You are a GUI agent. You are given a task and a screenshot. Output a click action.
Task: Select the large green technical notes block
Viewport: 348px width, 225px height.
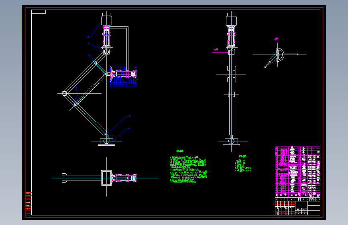point(188,170)
